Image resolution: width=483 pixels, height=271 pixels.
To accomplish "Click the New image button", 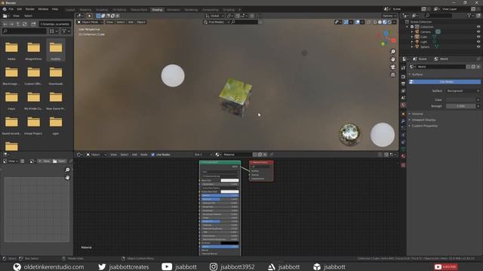I will pos(45,161).
